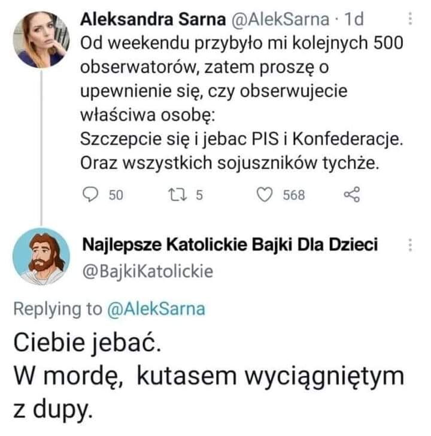
Task: Open Aleksandra Sarna's profile photo
Action: (x=41, y=39)
